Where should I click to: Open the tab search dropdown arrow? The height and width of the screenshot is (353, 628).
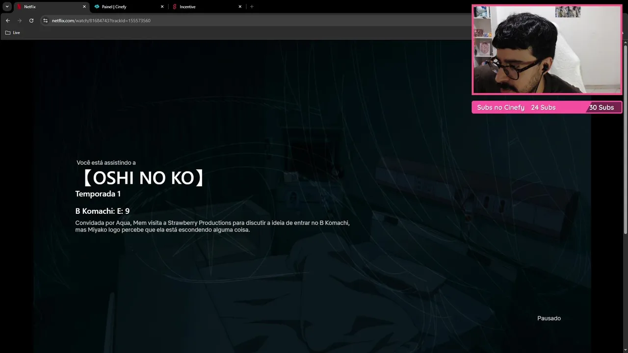pyautogui.click(x=7, y=7)
